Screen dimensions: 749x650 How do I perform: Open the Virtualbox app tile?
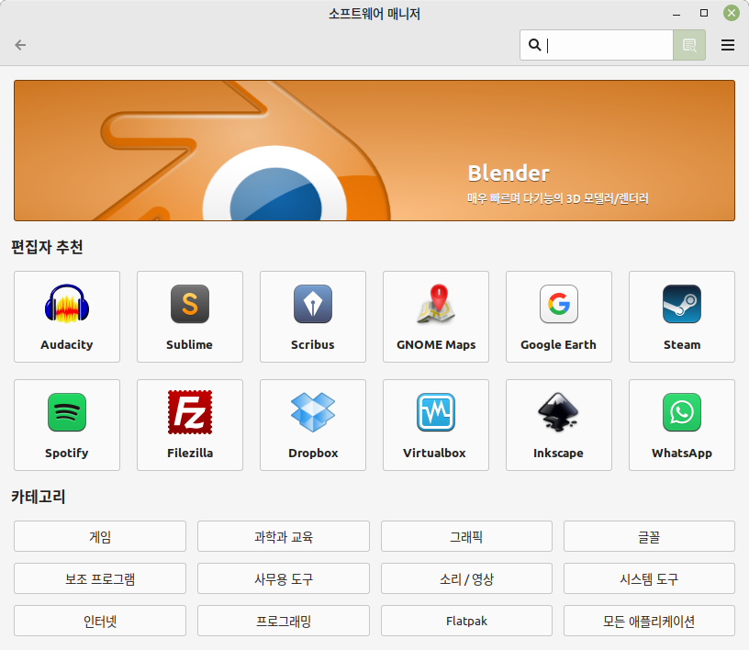click(x=436, y=425)
